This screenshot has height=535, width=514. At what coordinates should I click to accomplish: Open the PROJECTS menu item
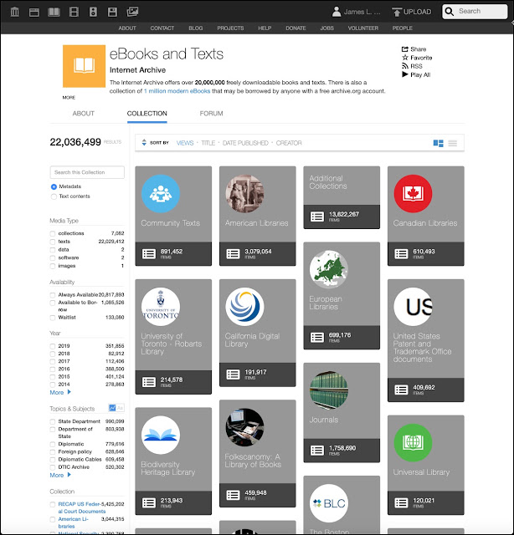230,28
